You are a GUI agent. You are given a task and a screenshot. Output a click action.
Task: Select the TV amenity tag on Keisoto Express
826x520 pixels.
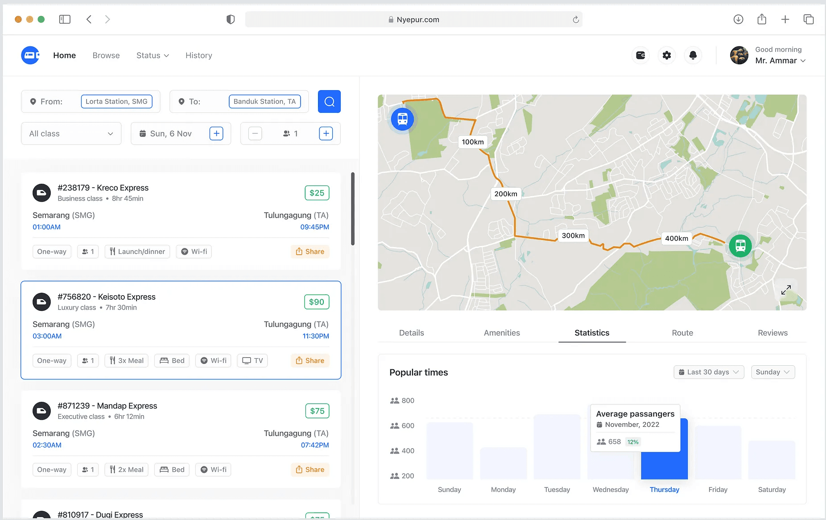pyautogui.click(x=252, y=360)
